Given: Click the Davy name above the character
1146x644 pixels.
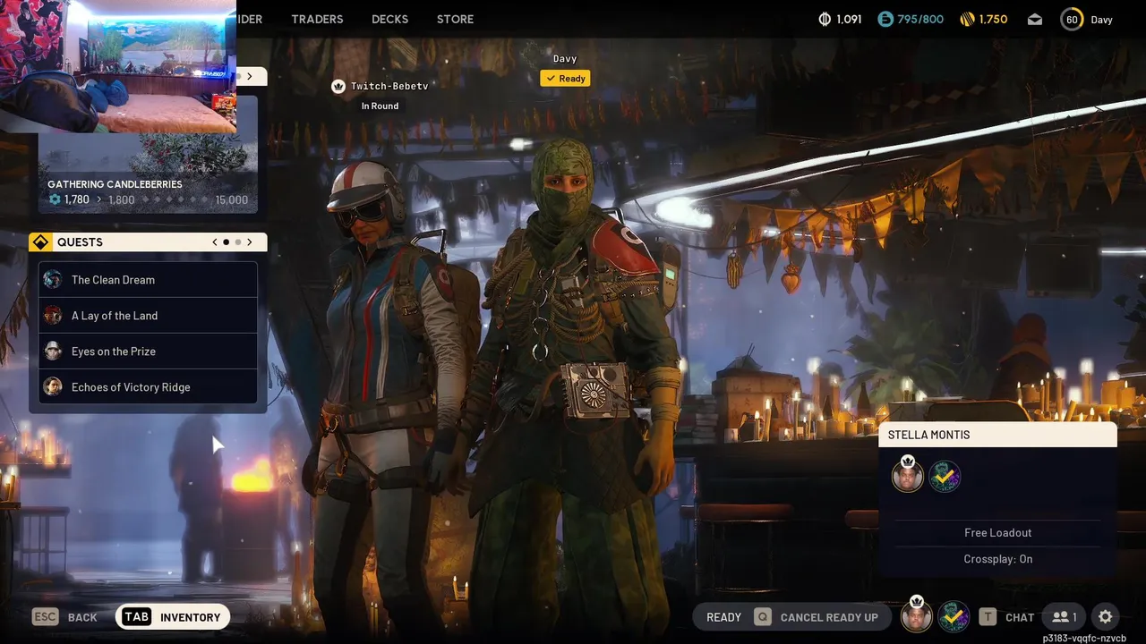Looking at the screenshot, I should (565, 59).
